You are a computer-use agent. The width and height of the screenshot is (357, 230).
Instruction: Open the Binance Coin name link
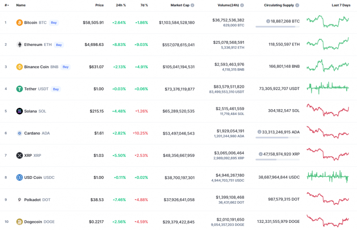[37, 67]
